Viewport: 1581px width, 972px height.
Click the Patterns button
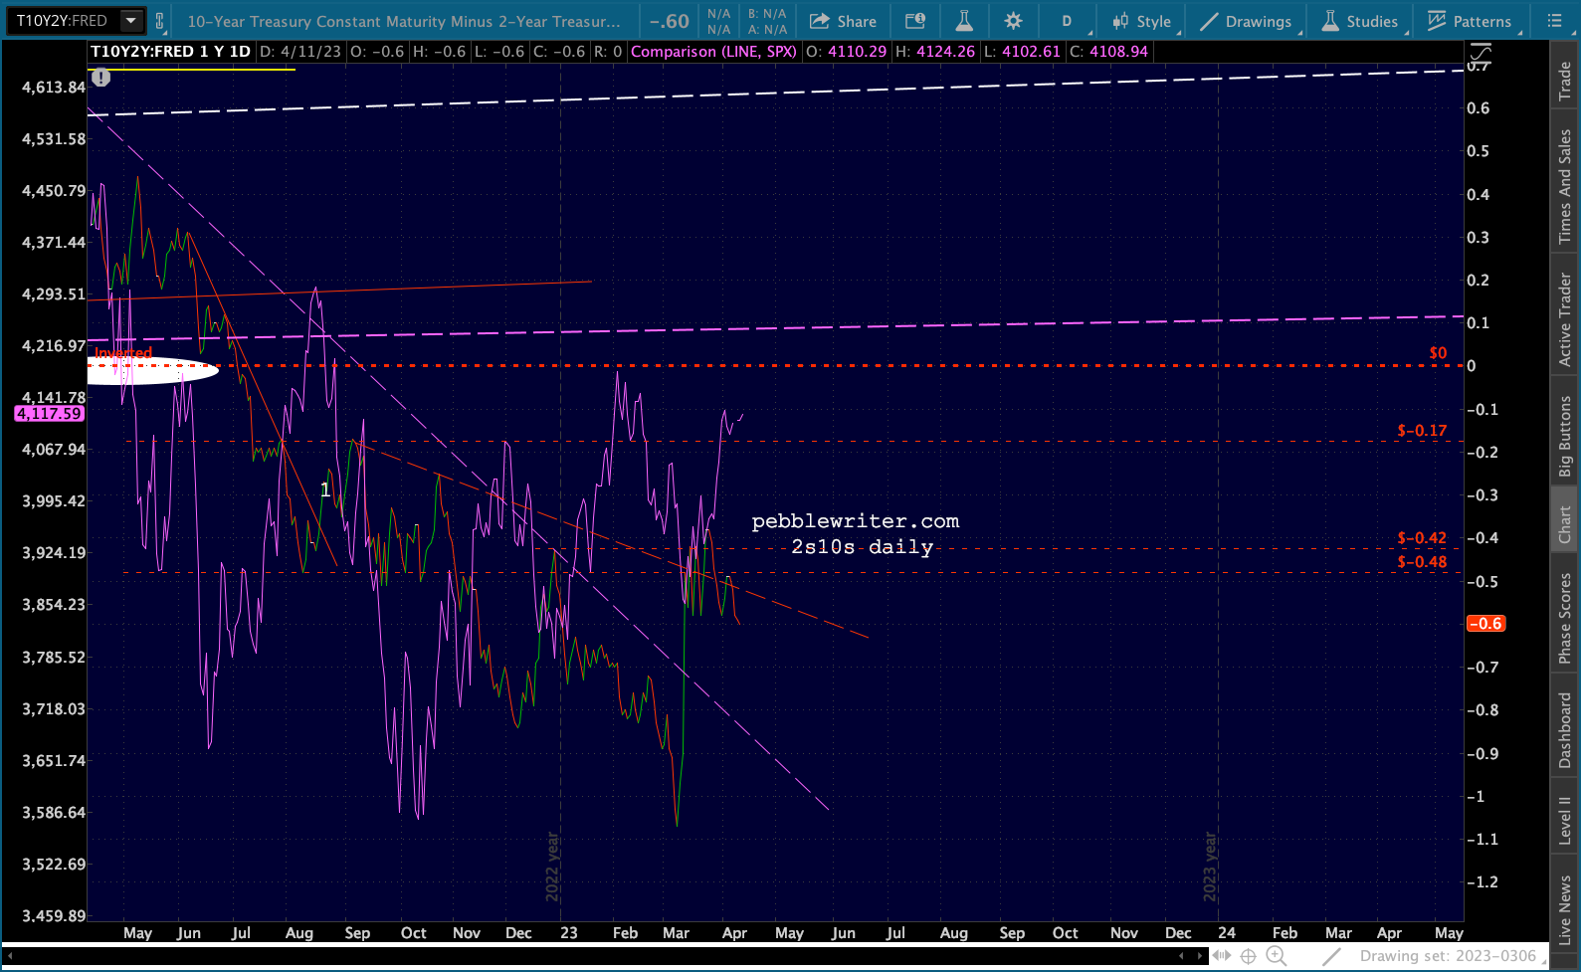1470,21
